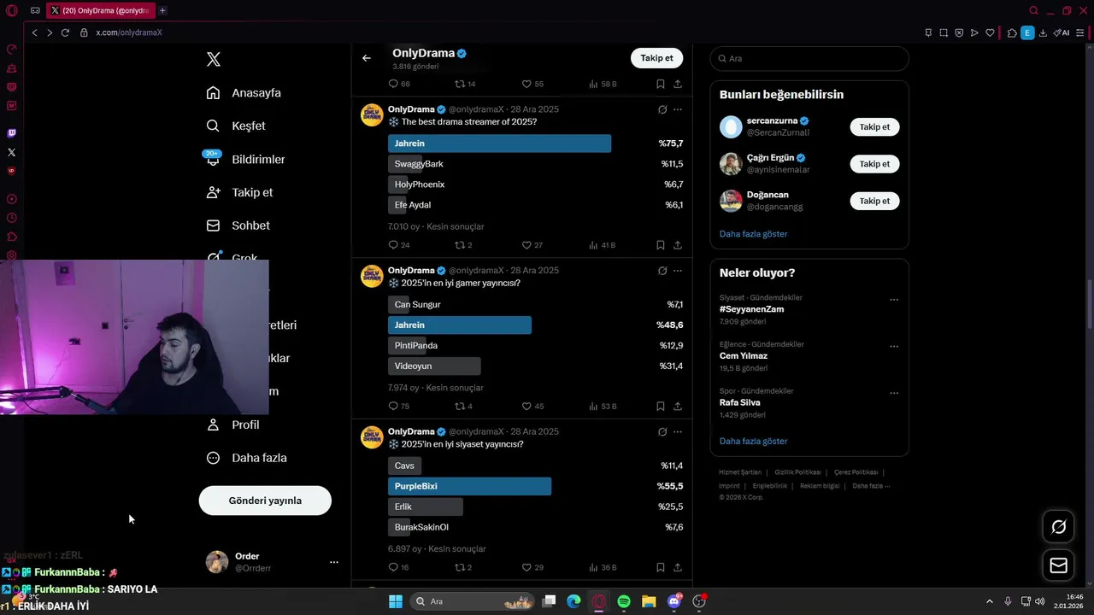Open more menu on siyaset yayıncısı poll
Viewport: 1094px width, 615px height.
(x=678, y=432)
